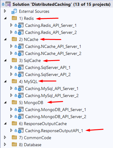
Task: Select the Caching.NCache_API_Server_1 label
Action: point(53,46)
